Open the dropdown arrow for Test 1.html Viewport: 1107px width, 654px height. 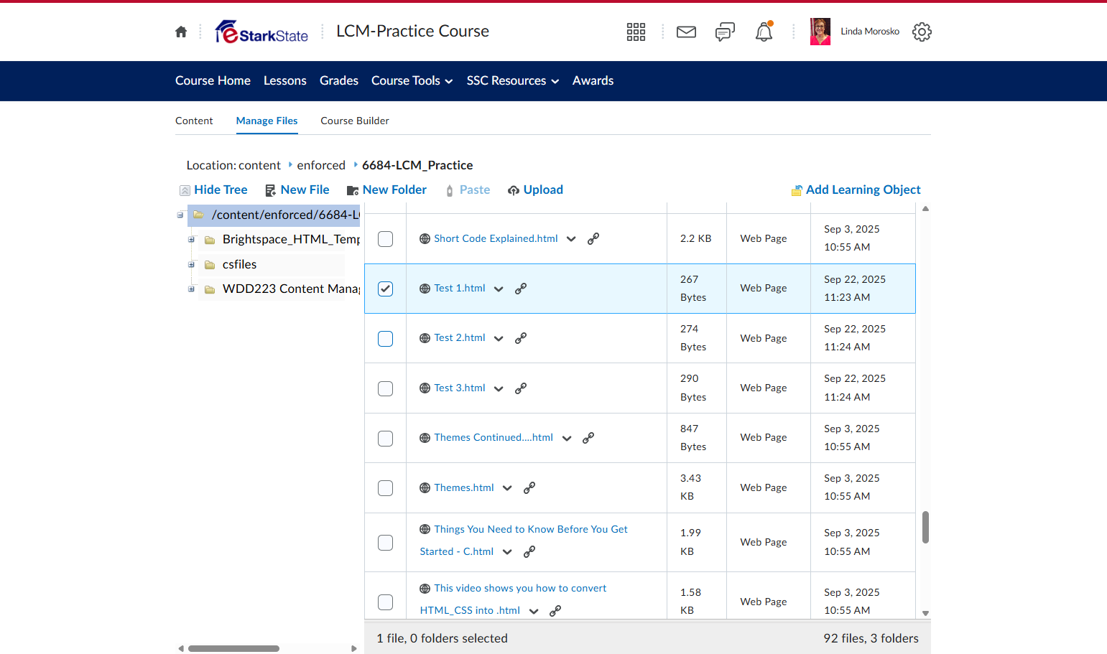click(499, 289)
